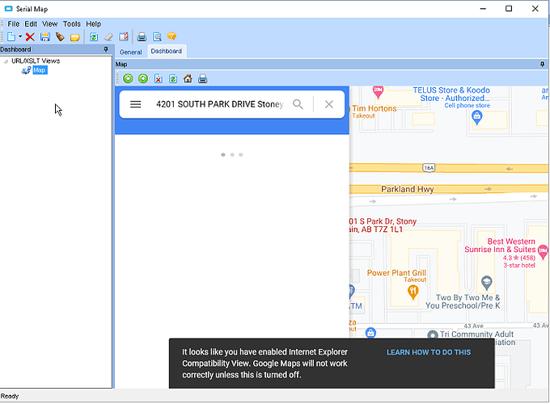Click the orange help question bubble icon
550x404 pixels.
[x=171, y=36]
